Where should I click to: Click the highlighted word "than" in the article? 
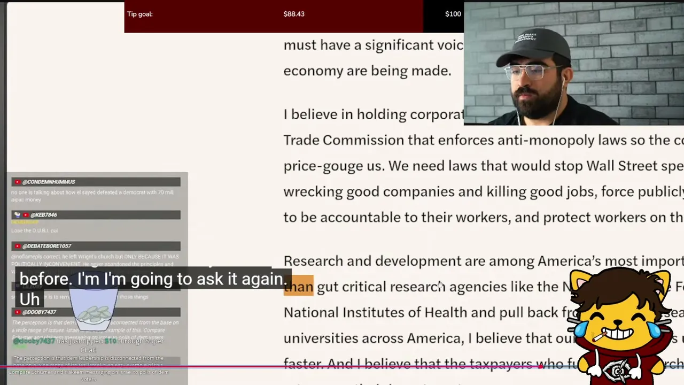[298, 287]
